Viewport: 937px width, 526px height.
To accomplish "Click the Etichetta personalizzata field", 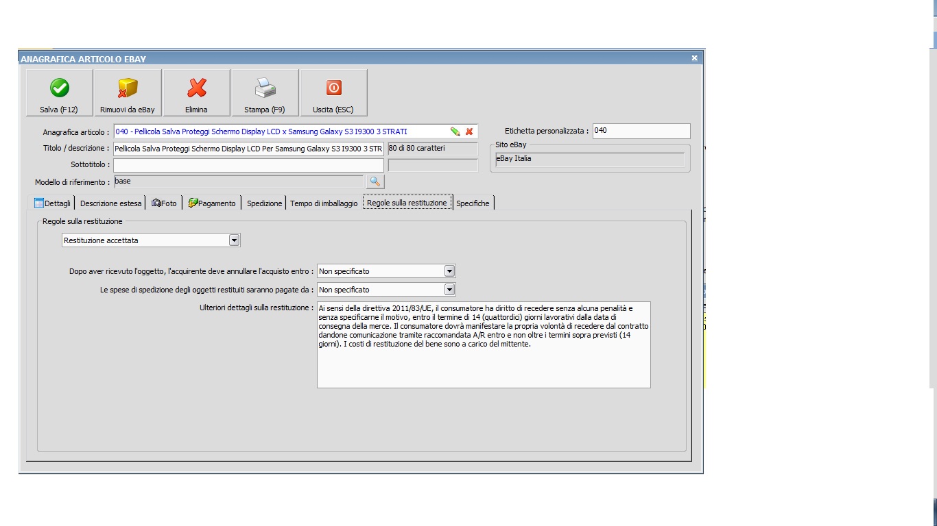I will tap(641, 131).
